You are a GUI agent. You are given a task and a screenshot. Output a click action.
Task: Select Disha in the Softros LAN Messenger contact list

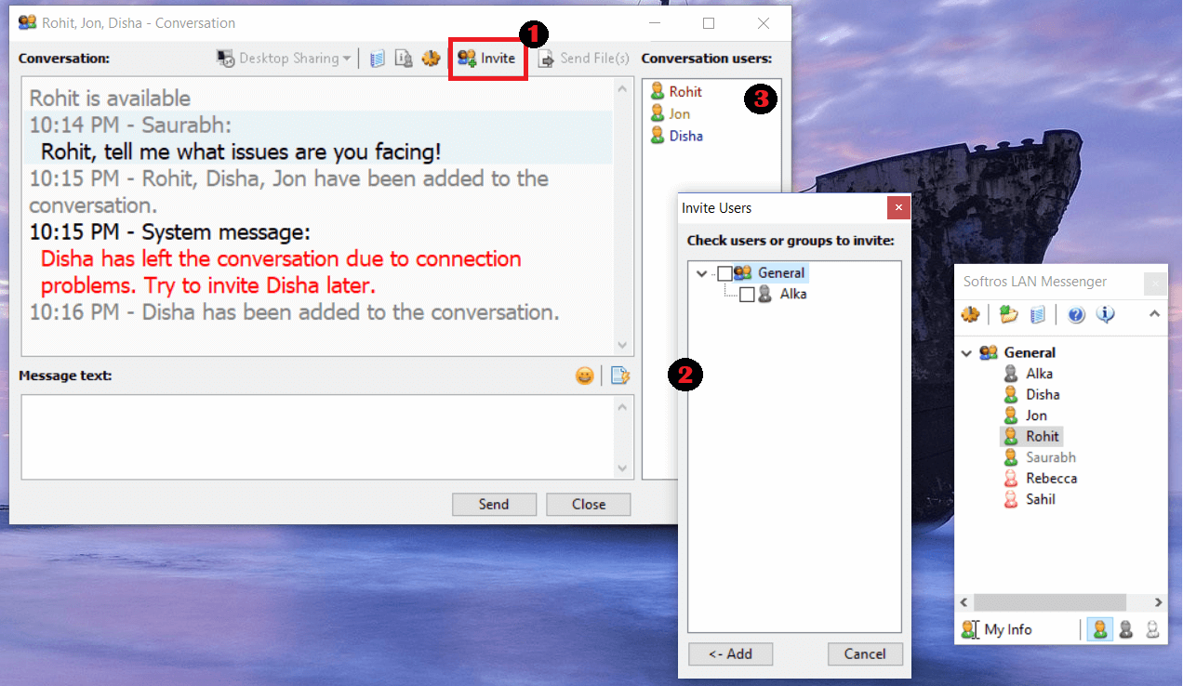[1032, 395]
